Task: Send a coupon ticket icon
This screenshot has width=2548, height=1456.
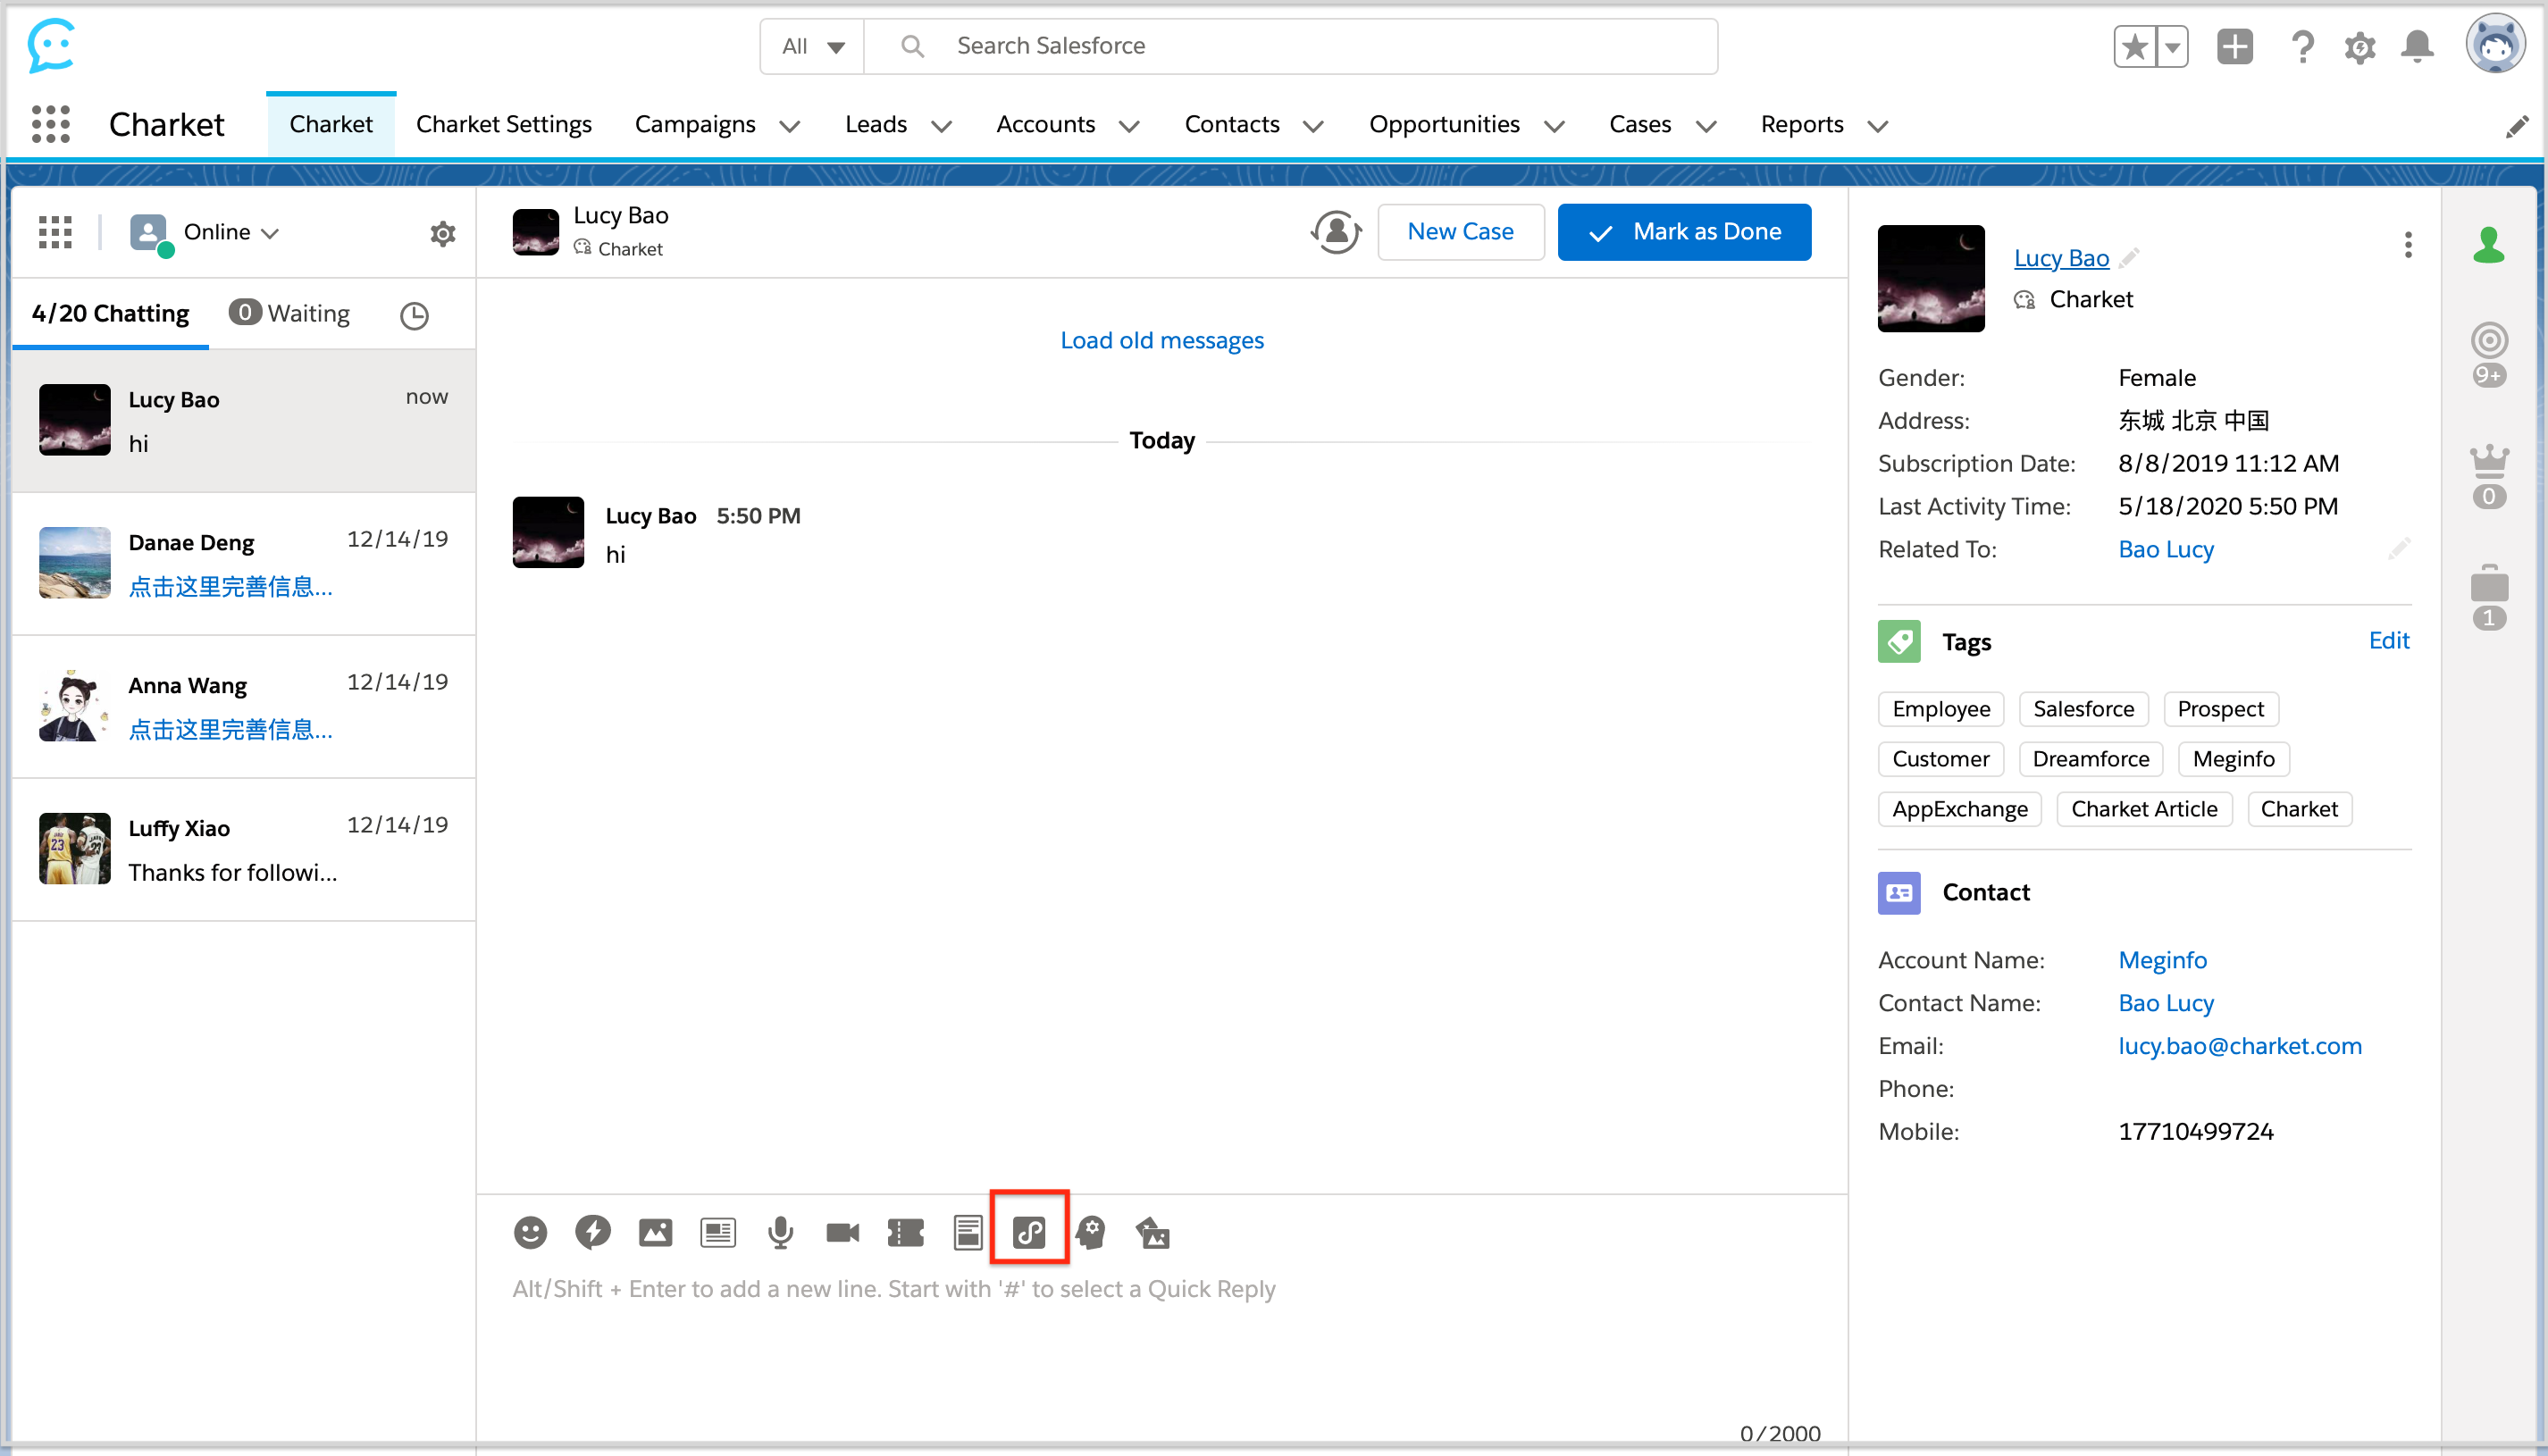Action: click(x=906, y=1233)
